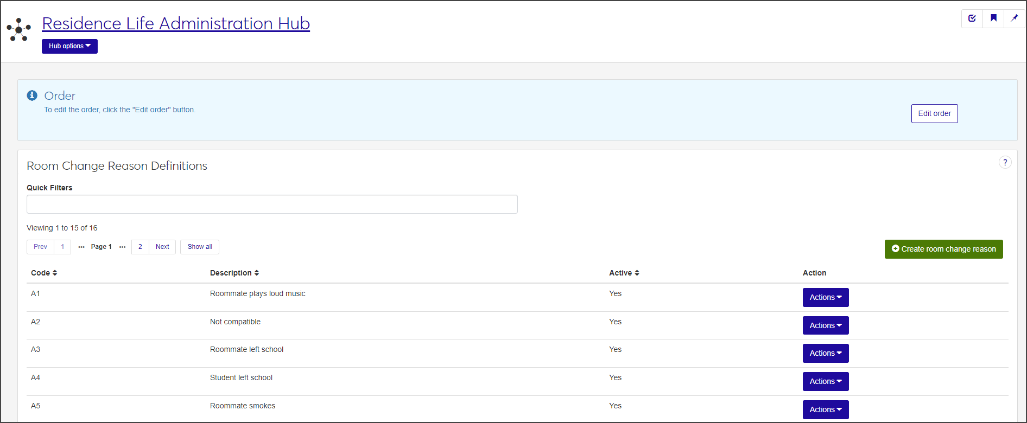This screenshot has height=423, width=1027.
Task: Open the Residence Life Administration Hub link
Action: 176,23
